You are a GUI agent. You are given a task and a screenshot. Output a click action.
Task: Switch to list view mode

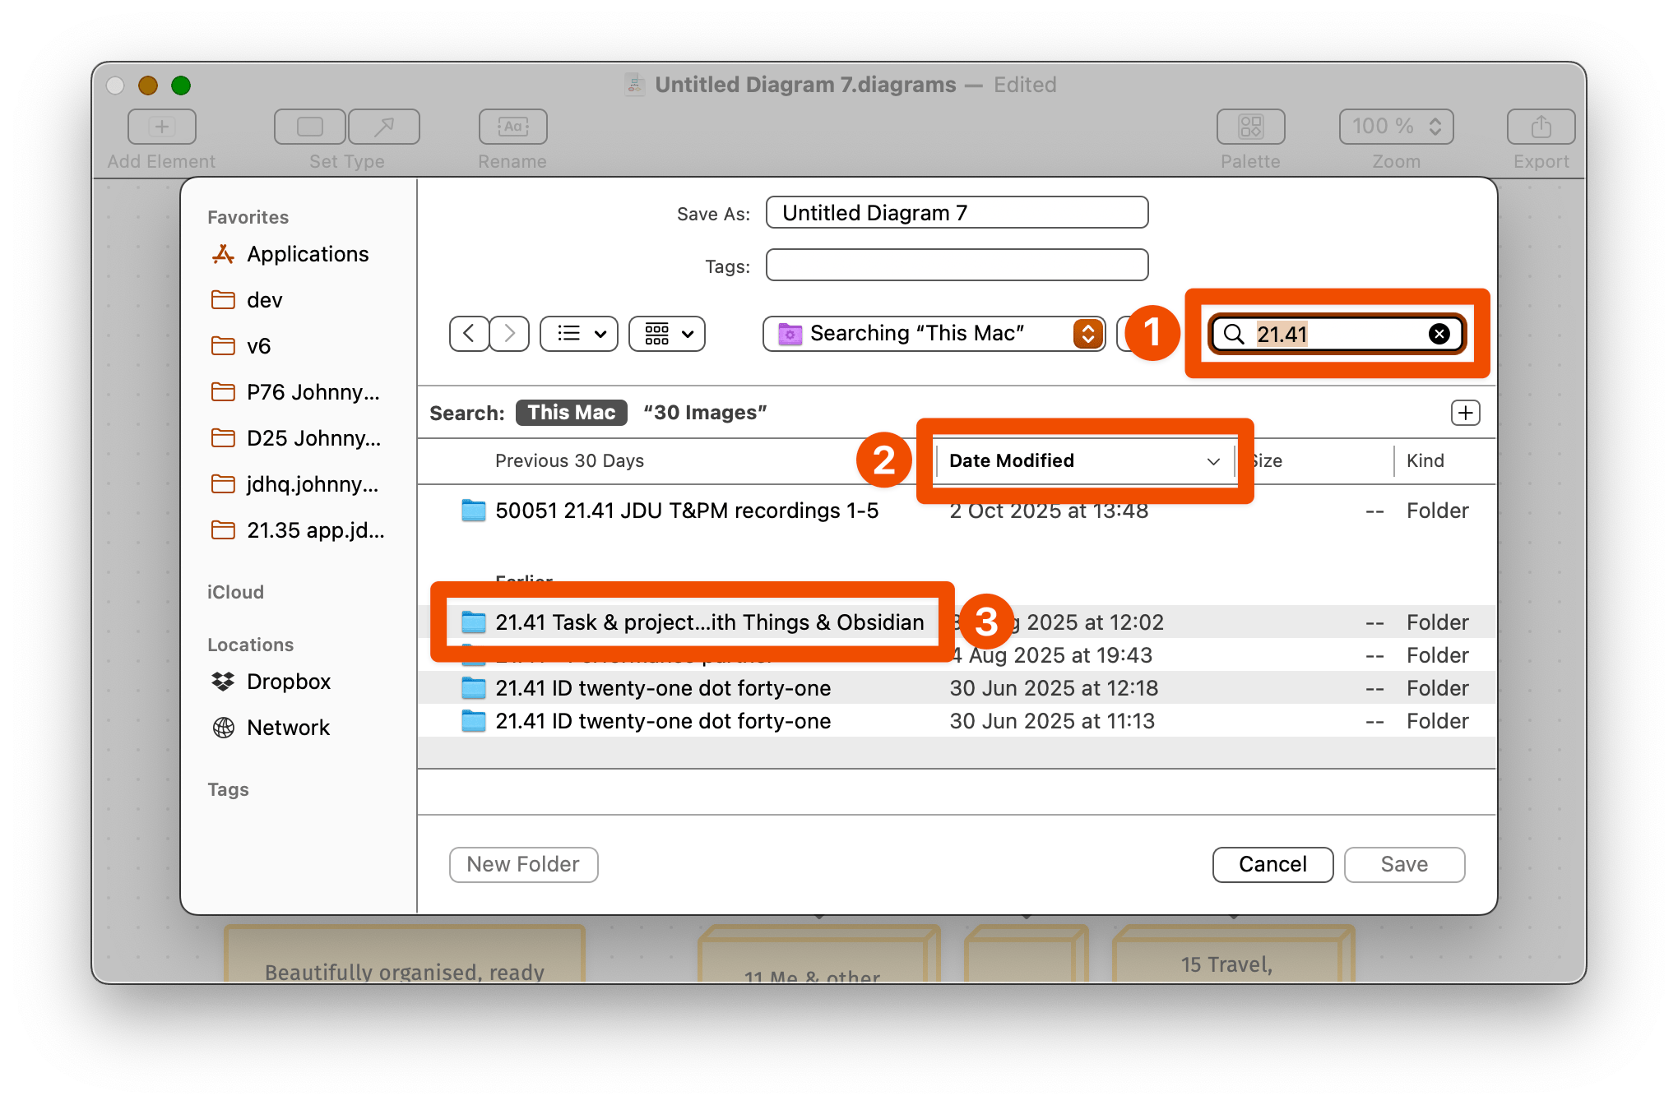point(570,334)
